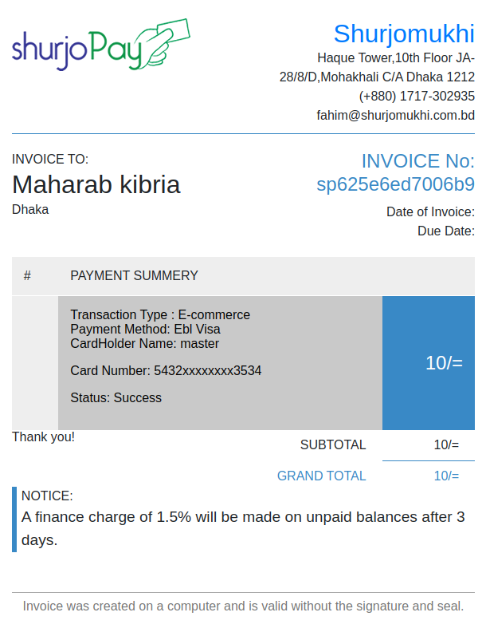Screen dimensions: 486x628
Task: Click the fahim@shurjomukhi.com.bd email address
Action: click(x=396, y=116)
